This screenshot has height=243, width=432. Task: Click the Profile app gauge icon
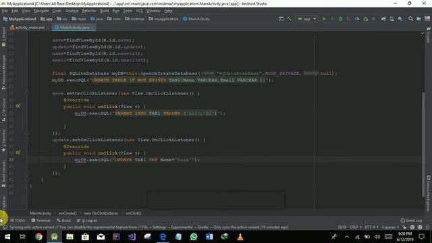click(x=357, y=19)
